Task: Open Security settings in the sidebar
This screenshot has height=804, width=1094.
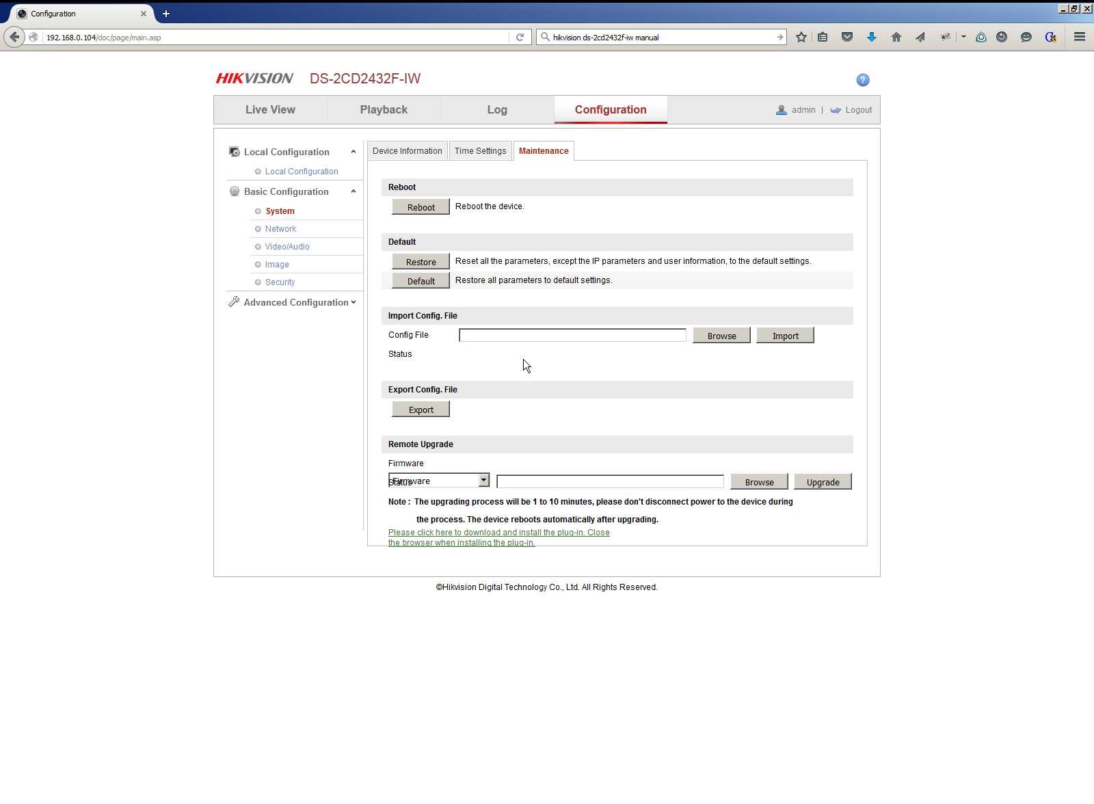Action: (280, 282)
